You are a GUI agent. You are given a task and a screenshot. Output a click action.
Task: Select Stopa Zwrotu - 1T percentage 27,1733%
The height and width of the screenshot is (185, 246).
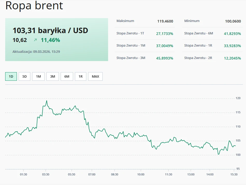pyautogui.click(x=165, y=33)
